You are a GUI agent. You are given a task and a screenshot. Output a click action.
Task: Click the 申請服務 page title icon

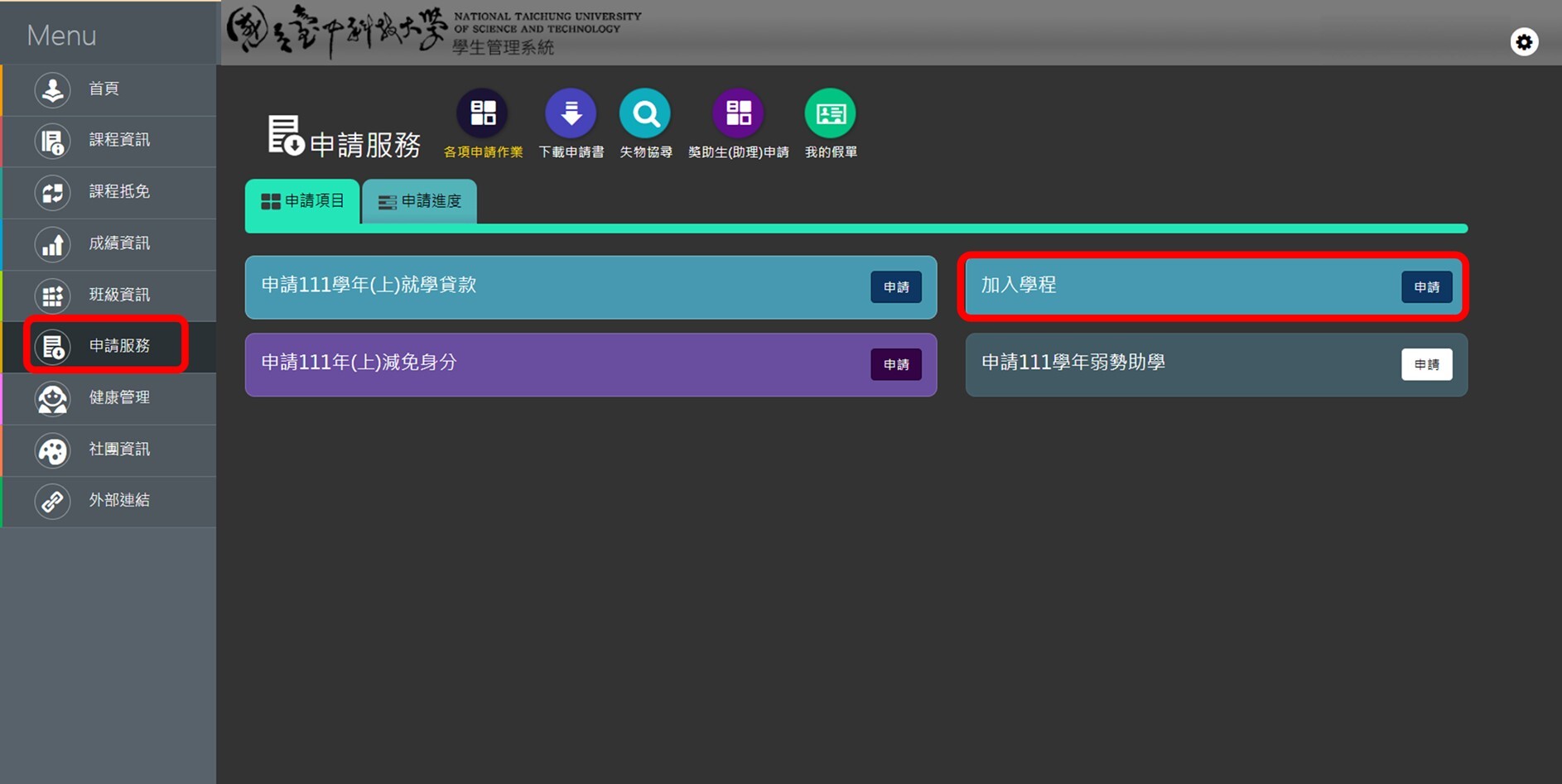[286, 135]
